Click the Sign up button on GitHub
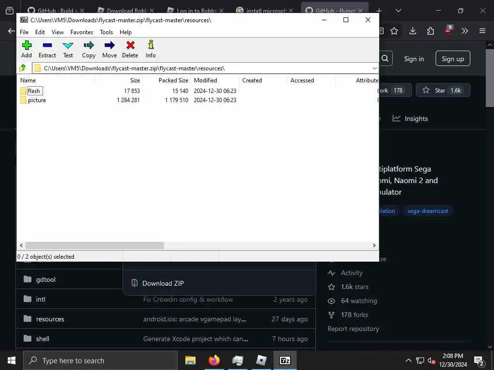 coord(453,58)
